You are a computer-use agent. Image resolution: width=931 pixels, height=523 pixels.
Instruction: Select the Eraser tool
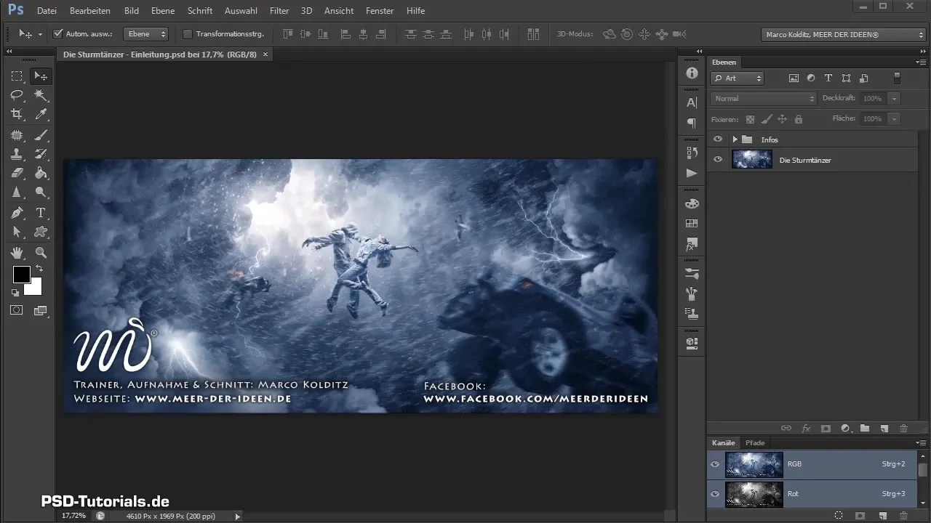pyautogui.click(x=16, y=173)
